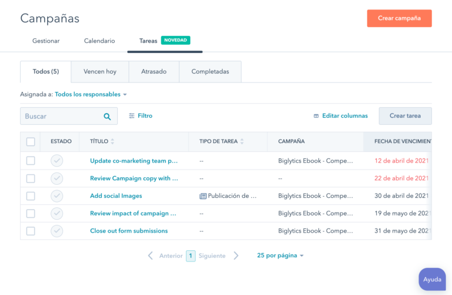Check the 'Review impact of campaign' row checkbox
Viewport: 452px width, 295px height.
[31, 214]
